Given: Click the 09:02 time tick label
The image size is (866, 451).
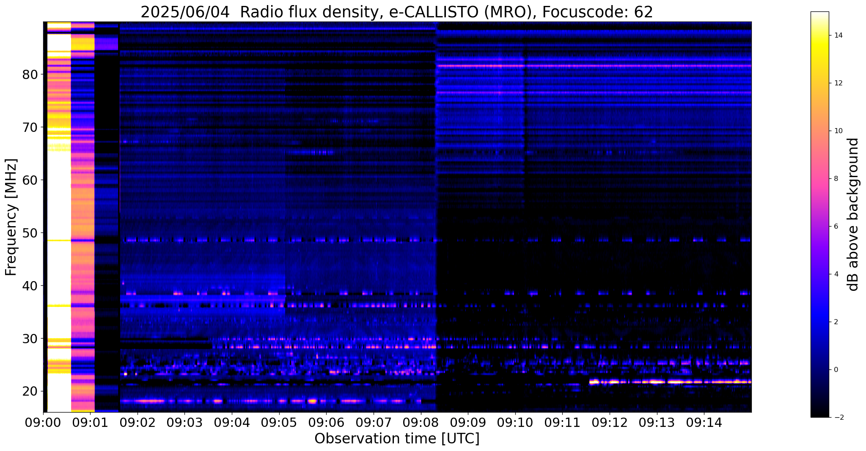Looking at the screenshot, I should click(137, 422).
